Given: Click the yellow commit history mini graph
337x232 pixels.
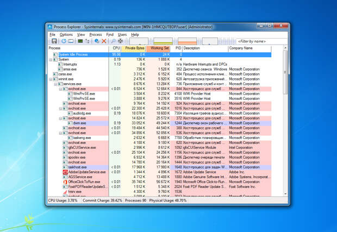Looking at the screenshot, I should tap(163, 41).
